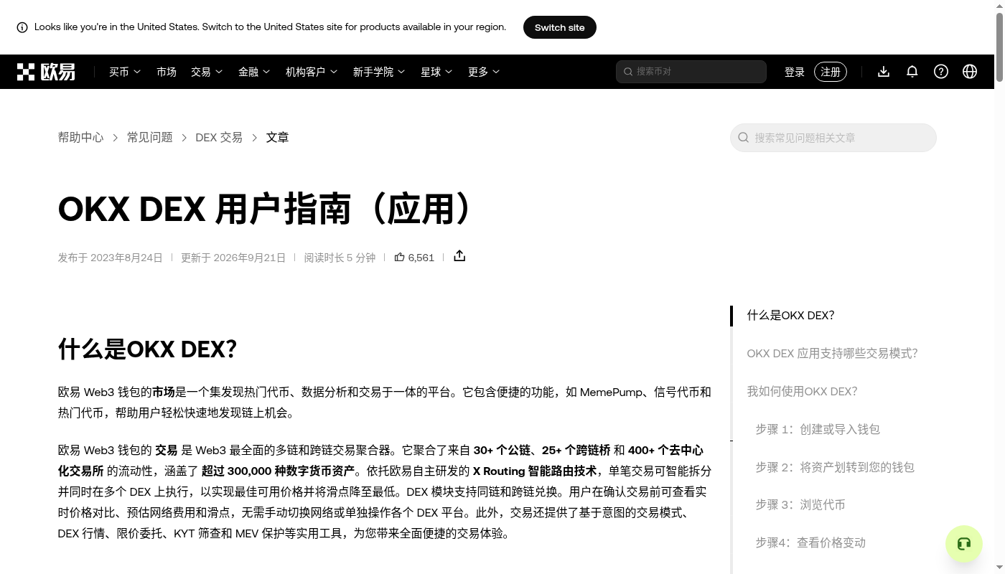The width and height of the screenshot is (1005, 574).
Task: Click the 文章 breadcrumb item
Action: [x=277, y=137]
